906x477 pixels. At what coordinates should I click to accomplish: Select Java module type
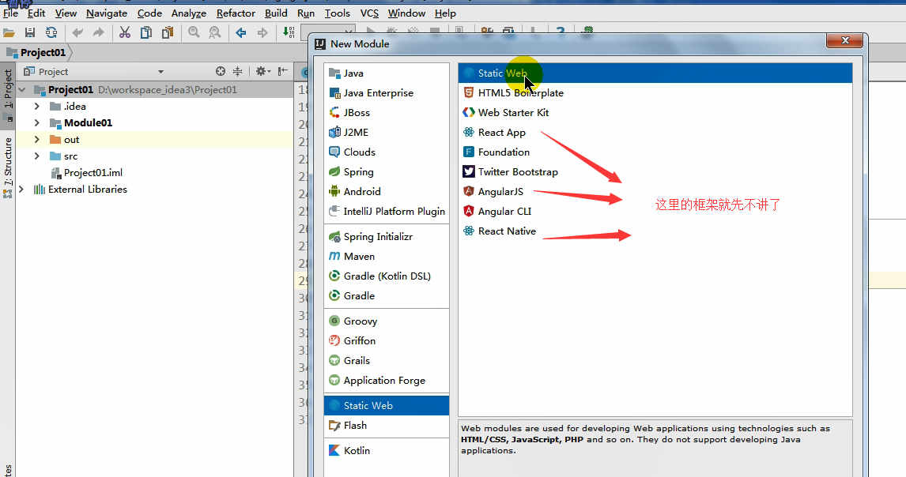pyautogui.click(x=387, y=73)
